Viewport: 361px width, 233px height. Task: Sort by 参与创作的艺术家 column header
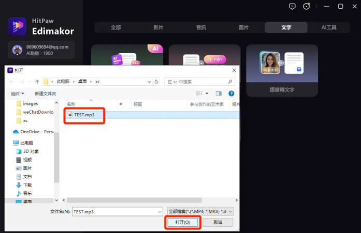[x=208, y=104]
